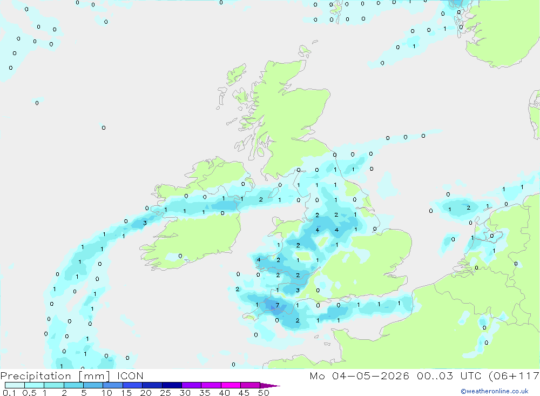Select the 40–45 mm legend color swatch
Image resolution: width=540 pixels, height=396 pixels.
coord(231,385)
